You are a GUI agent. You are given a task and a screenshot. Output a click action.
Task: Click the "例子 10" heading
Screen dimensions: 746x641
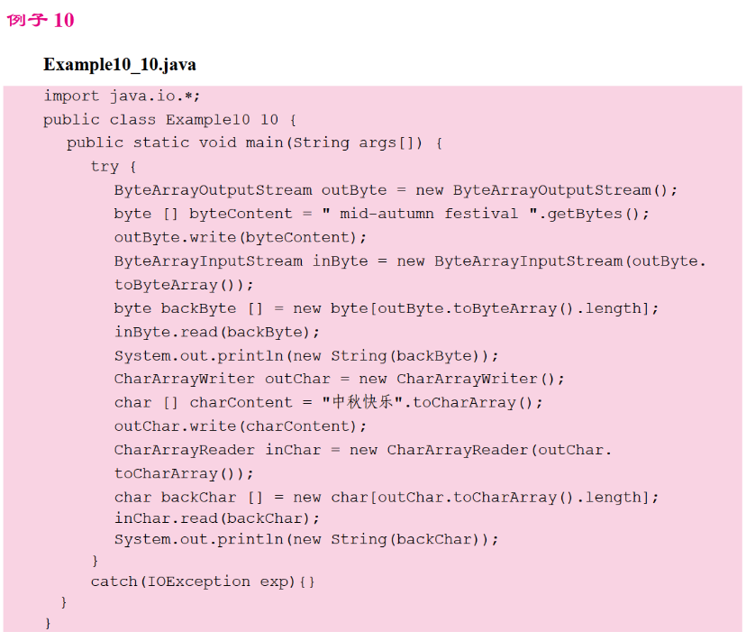coord(41,20)
